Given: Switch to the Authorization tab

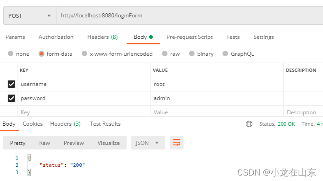Looking at the screenshot, I should 56,37.
